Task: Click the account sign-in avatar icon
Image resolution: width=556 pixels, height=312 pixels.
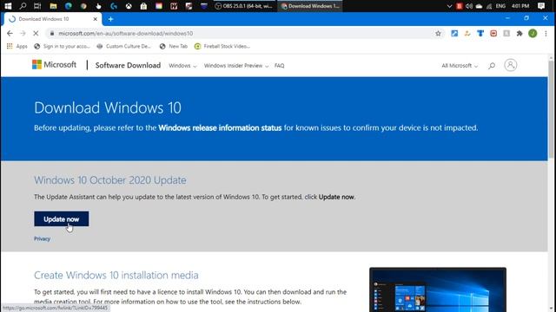Action: click(511, 65)
